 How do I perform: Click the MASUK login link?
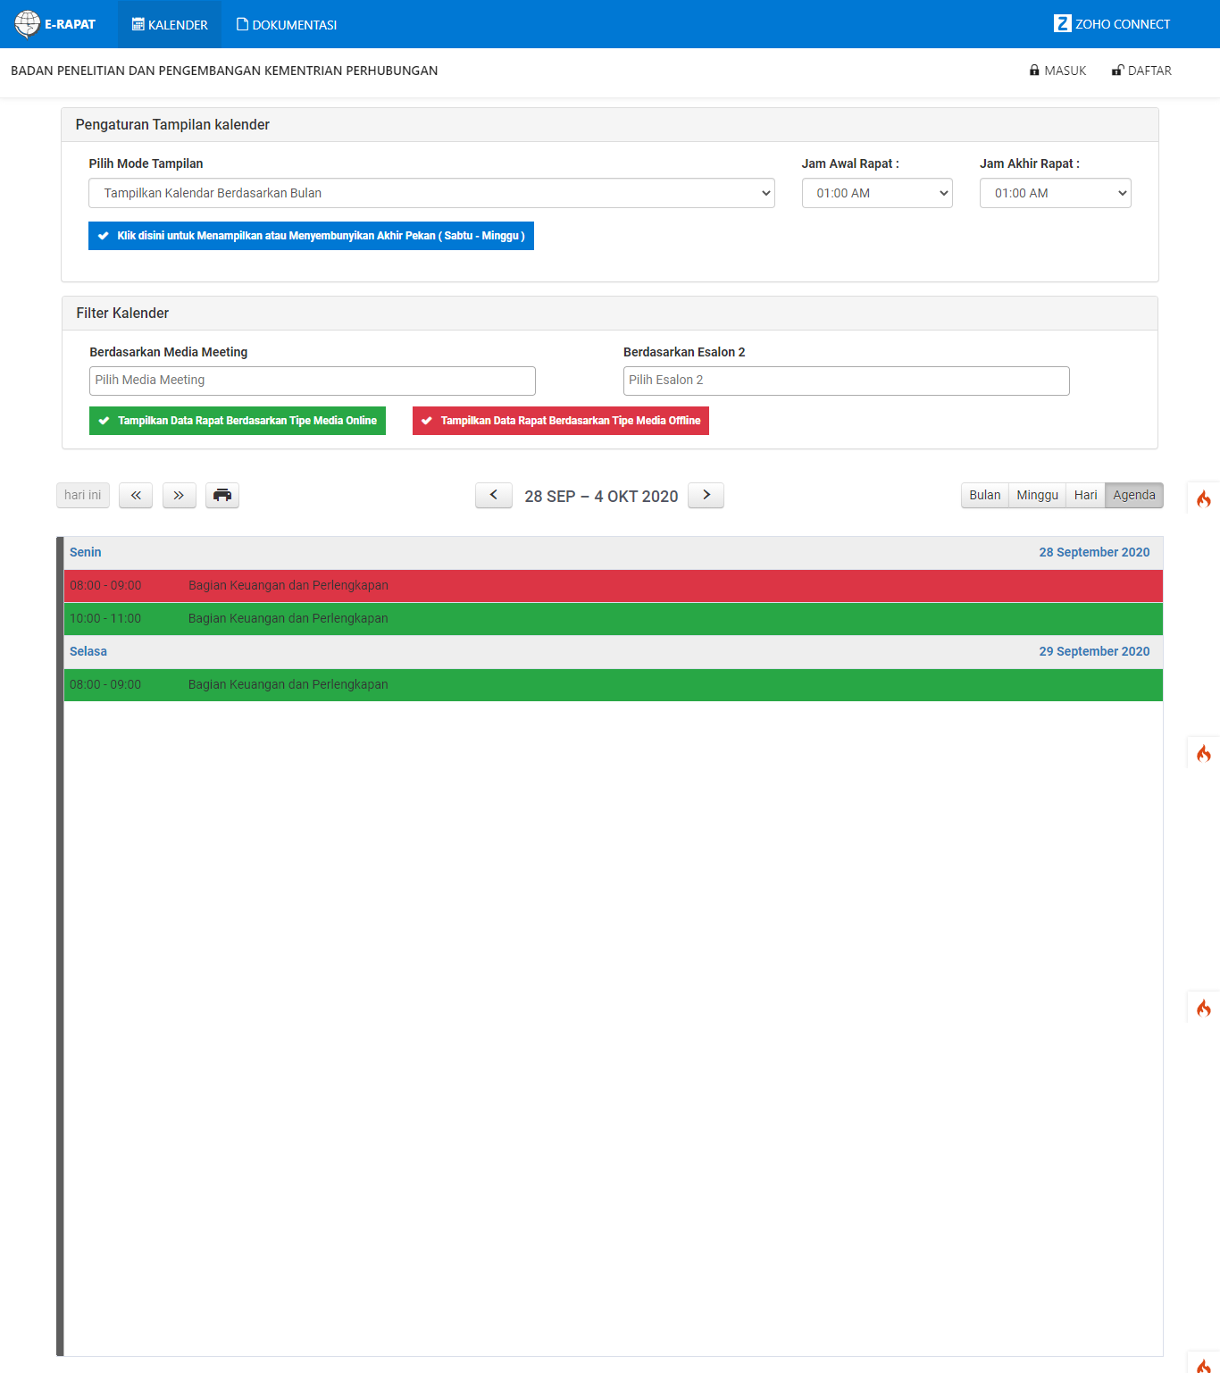[1057, 71]
